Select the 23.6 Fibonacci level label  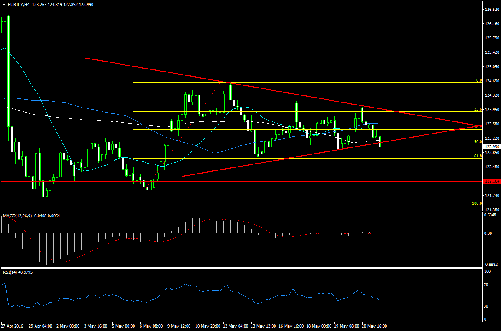[478, 110]
